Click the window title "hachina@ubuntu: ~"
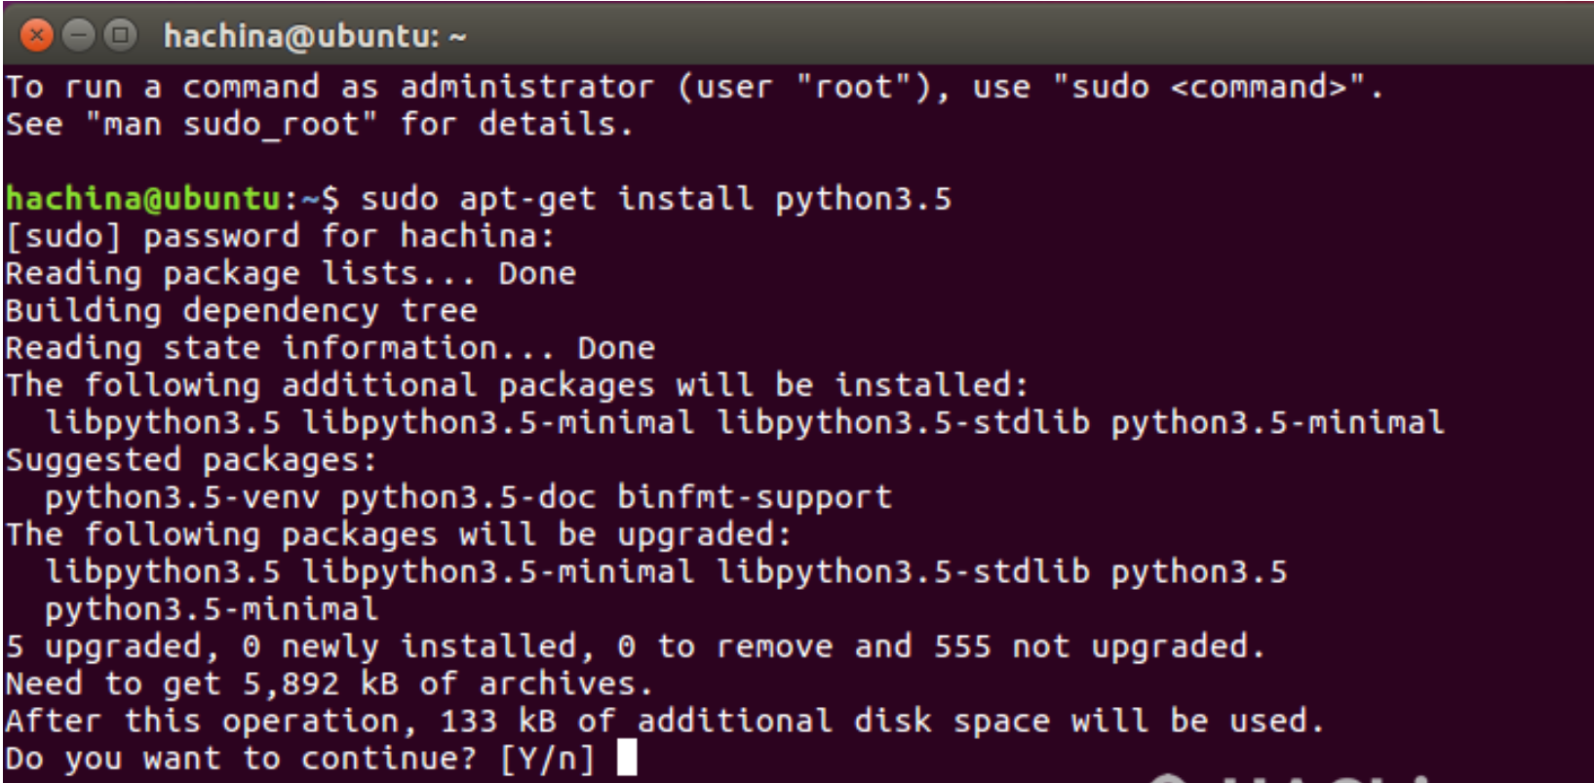 point(314,37)
